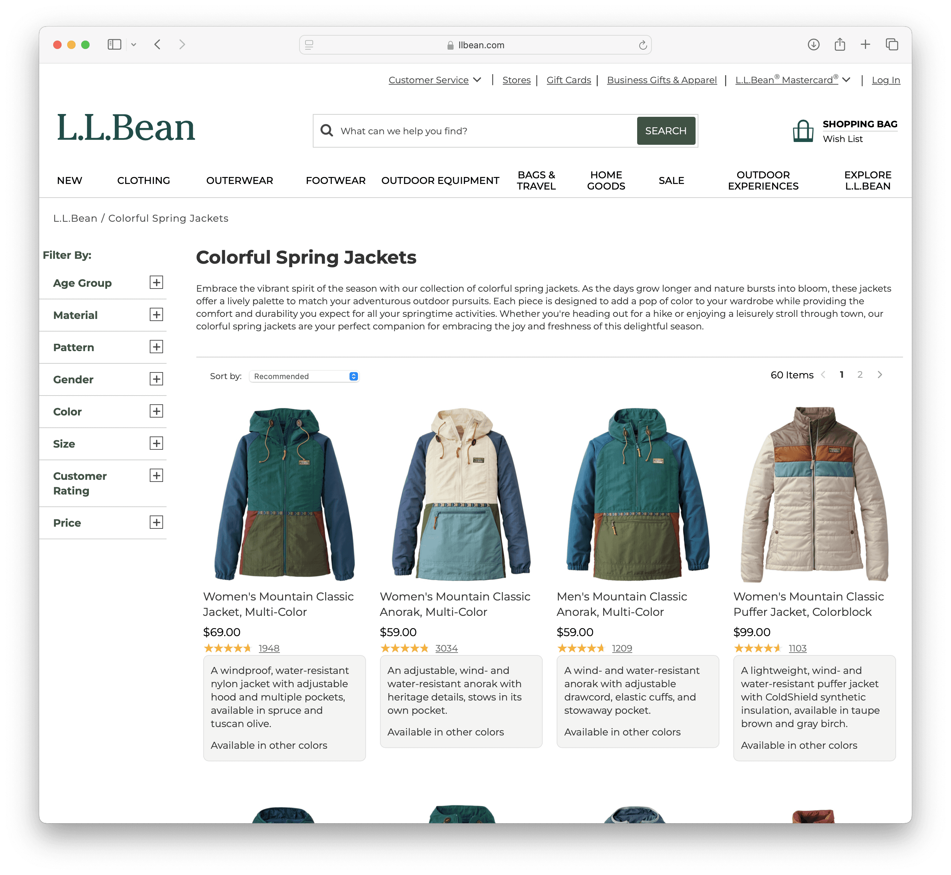951x875 pixels.
Task: Expand the Customer Rating filter
Action: click(x=156, y=475)
